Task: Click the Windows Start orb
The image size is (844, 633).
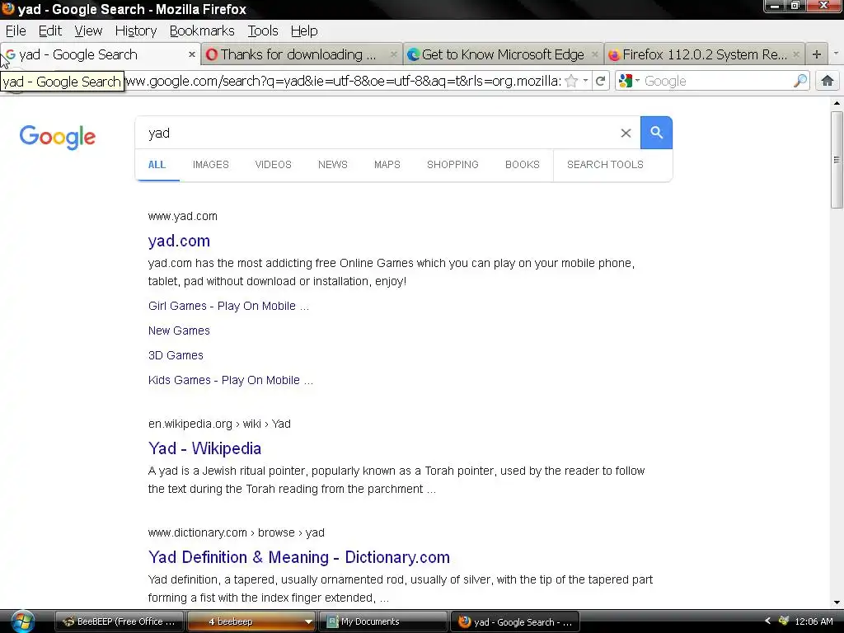Action: pyautogui.click(x=22, y=621)
